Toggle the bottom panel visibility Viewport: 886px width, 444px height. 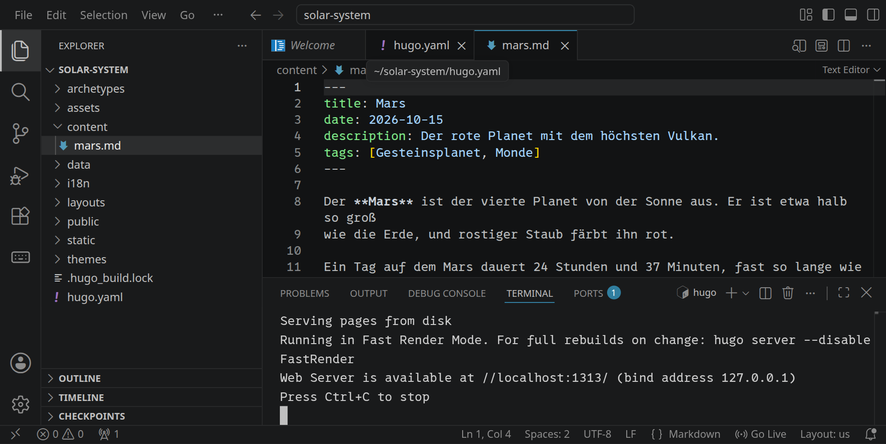[x=851, y=15]
